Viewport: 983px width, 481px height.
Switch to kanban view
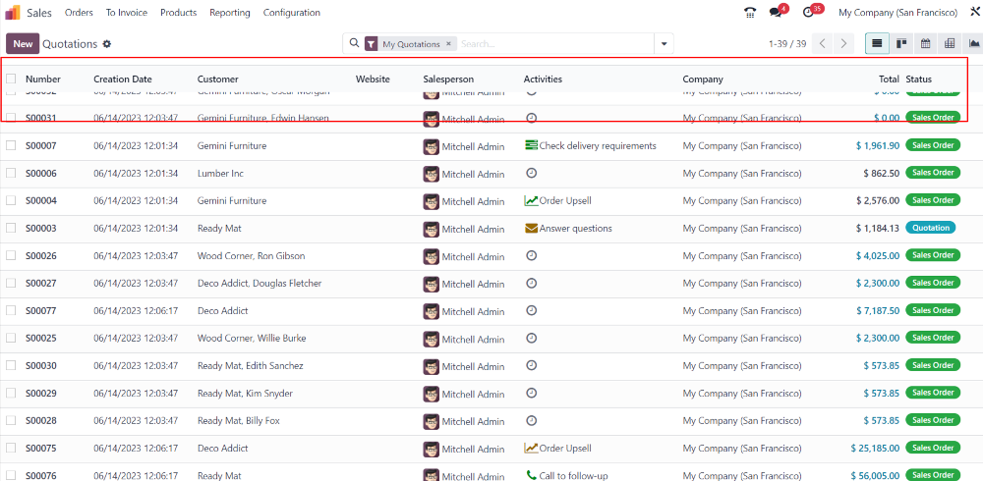point(901,43)
